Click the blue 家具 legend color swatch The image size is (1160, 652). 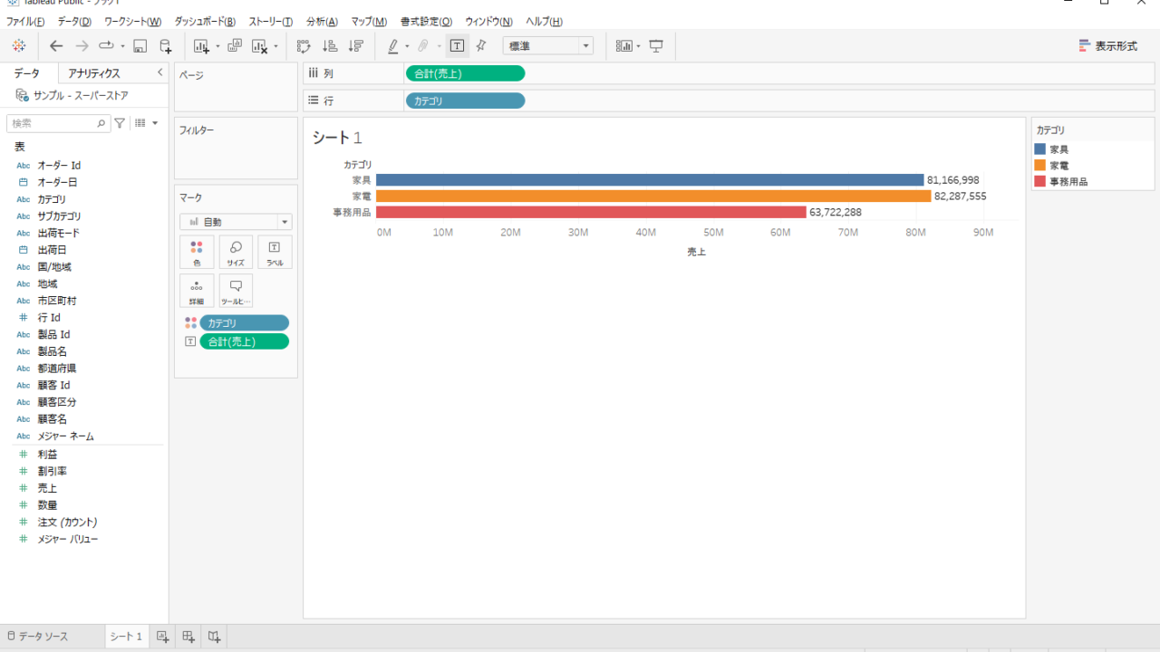[x=1040, y=149]
